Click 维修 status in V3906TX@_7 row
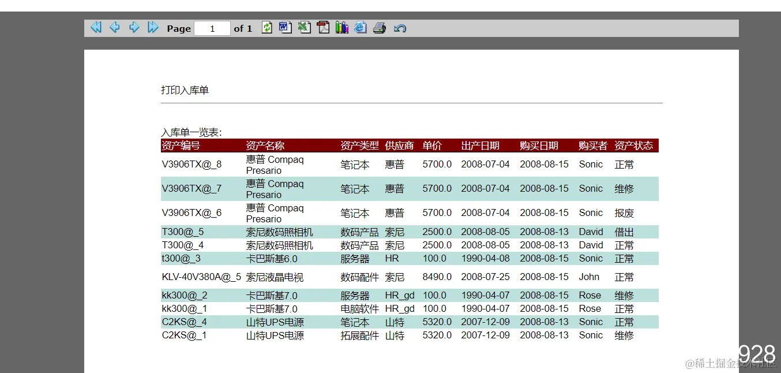The height and width of the screenshot is (373, 781). 624,189
